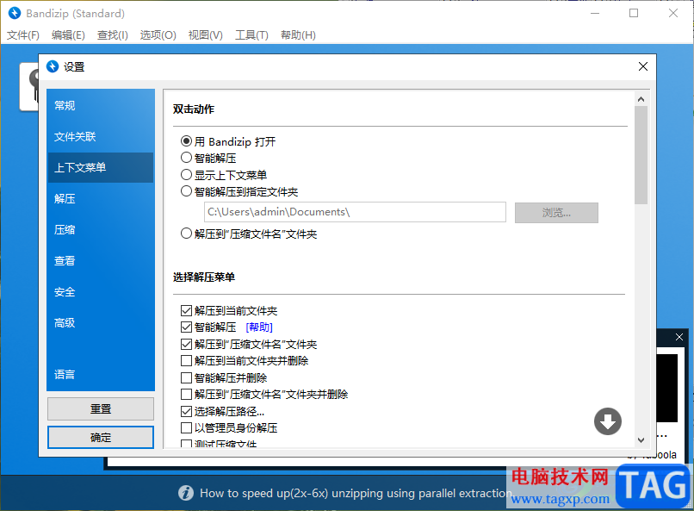Image resolution: width=694 pixels, height=511 pixels.
Task: Open the 语言 settings tab
Action: click(x=101, y=374)
